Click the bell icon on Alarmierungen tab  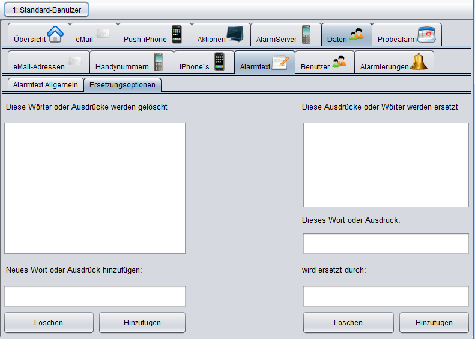click(419, 62)
